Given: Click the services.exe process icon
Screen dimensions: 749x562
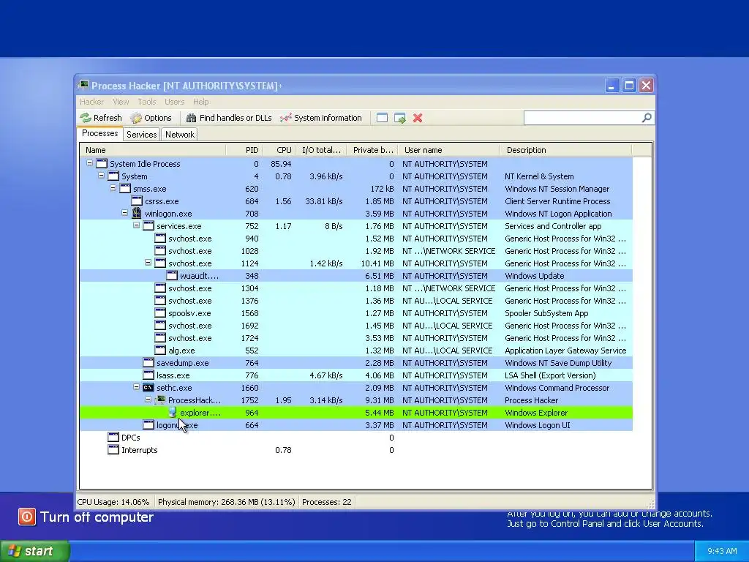Looking at the screenshot, I should tap(148, 225).
